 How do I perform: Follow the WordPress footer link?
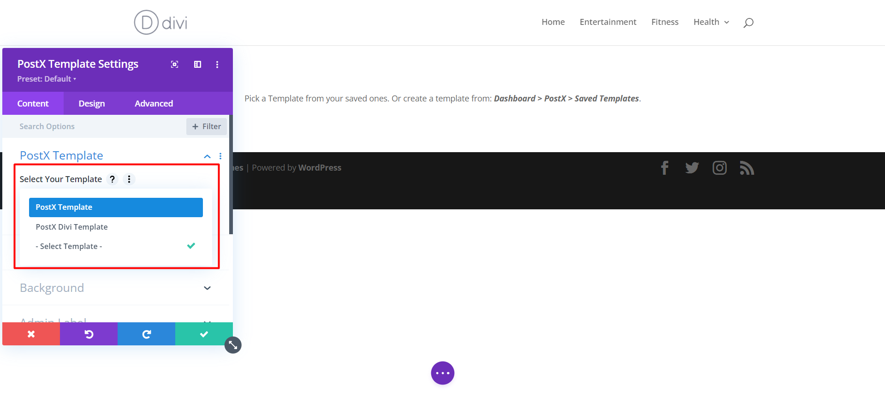tap(320, 168)
